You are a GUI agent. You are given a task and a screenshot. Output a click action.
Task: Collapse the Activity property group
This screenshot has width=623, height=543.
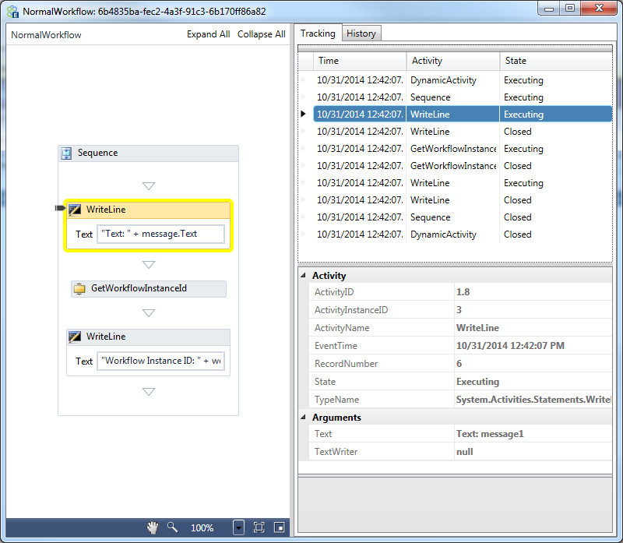[x=304, y=276]
